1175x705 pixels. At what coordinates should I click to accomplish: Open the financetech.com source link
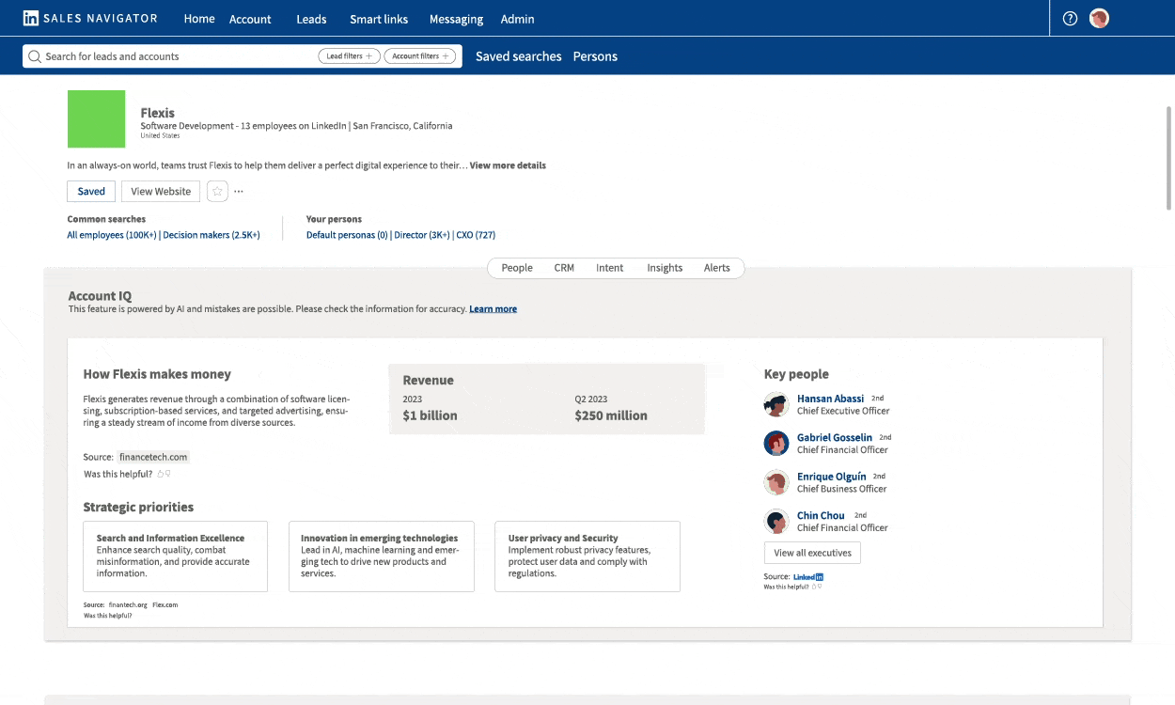click(x=154, y=457)
